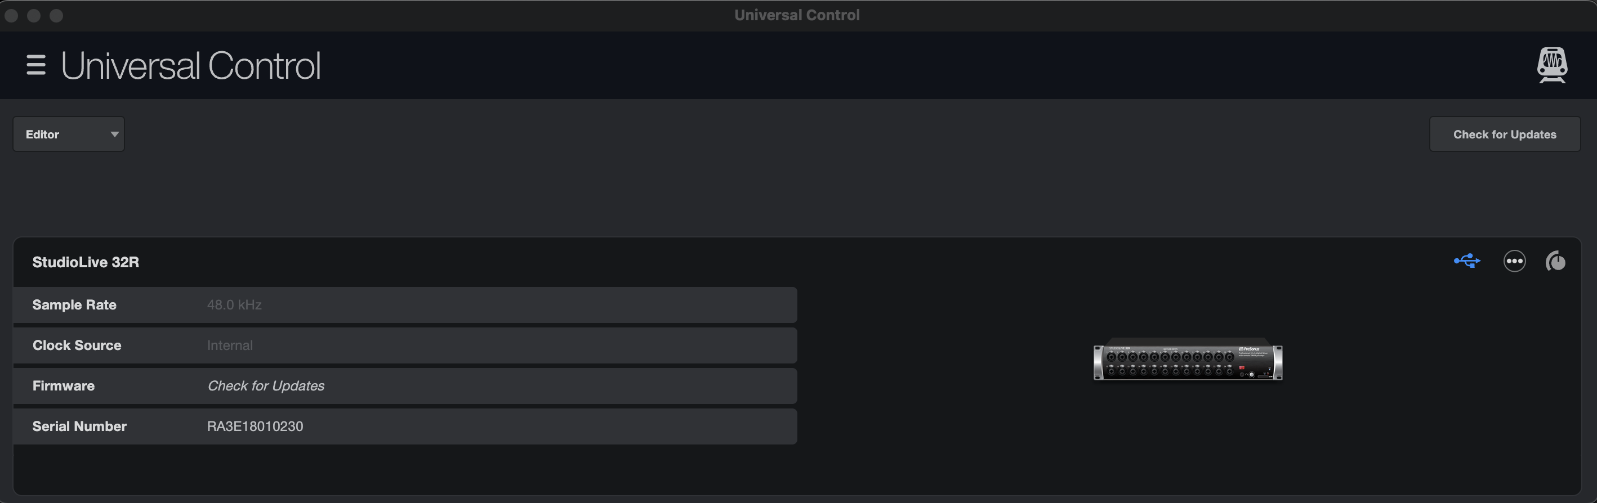Select the Serial Number value RA3E18010230

255,426
